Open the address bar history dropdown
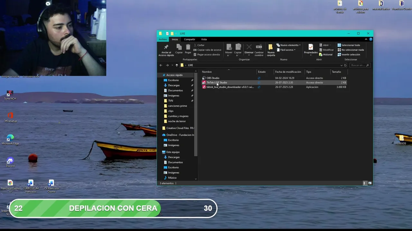Screen dimensions: 412x231 (x=342, y=65)
